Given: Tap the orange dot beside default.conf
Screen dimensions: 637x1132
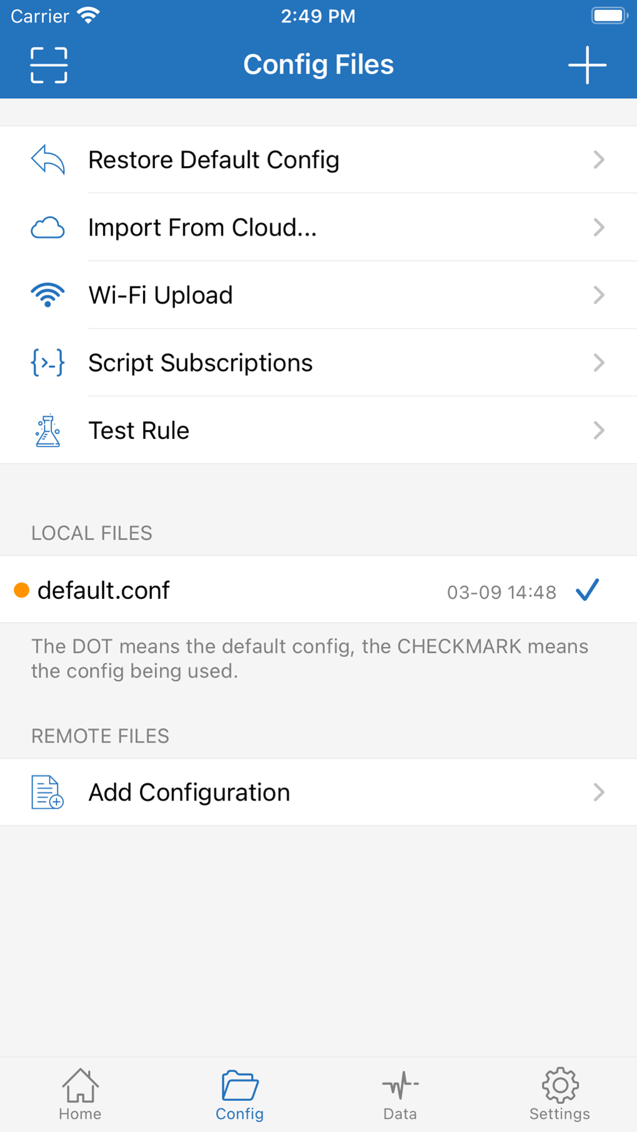Looking at the screenshot, I should (22, 591).
